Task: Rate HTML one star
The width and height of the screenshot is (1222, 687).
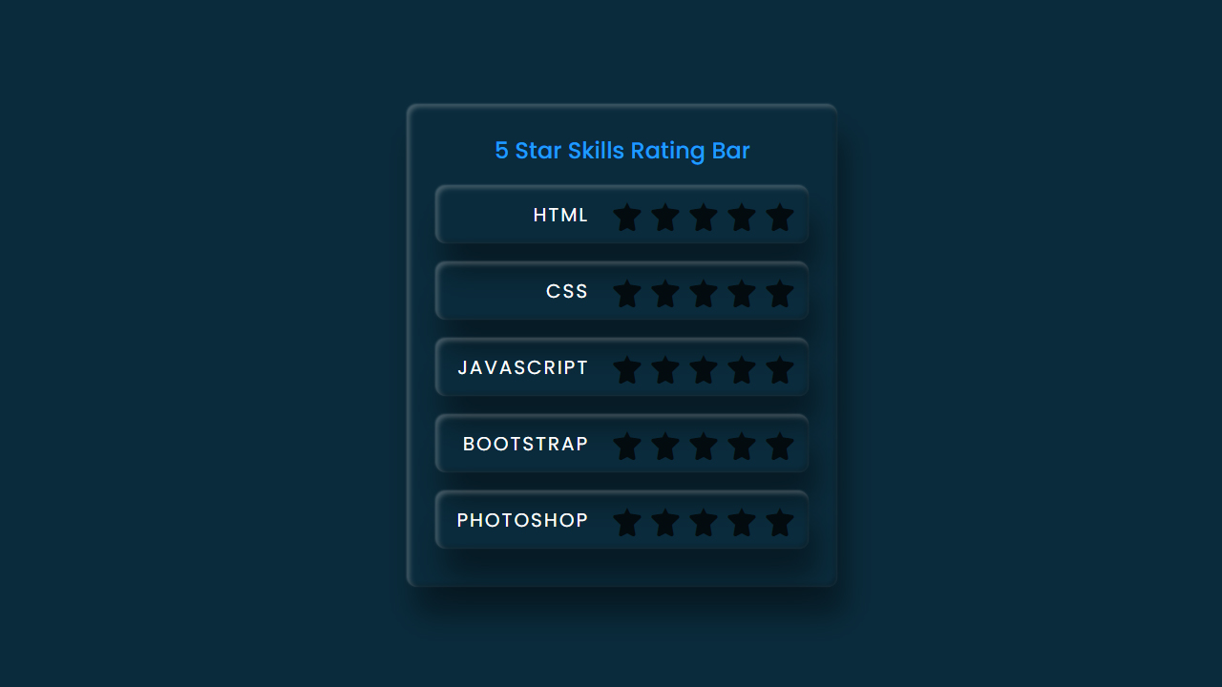Action: click(x=627, y=217)
